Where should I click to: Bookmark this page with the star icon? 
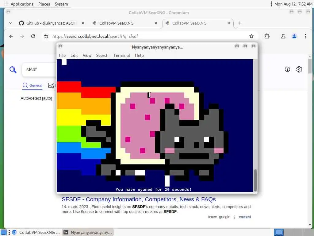(x=251, y=36)
